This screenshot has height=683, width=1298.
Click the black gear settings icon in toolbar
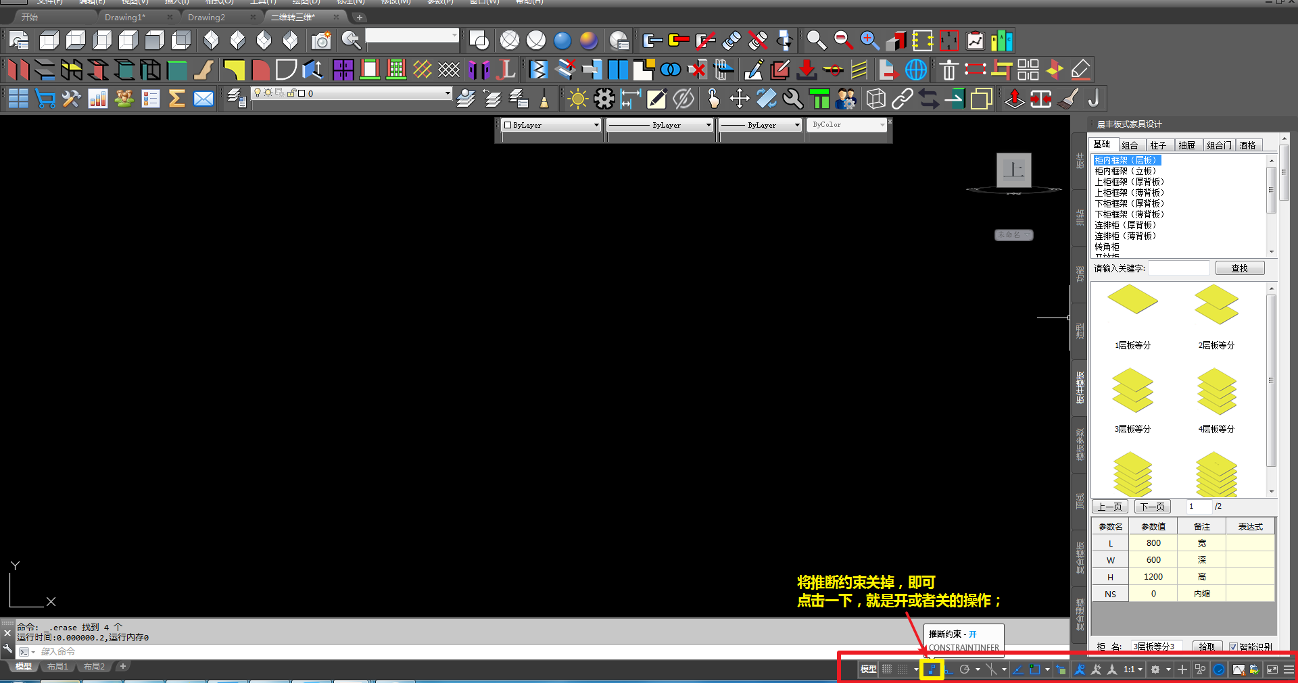pyautogui.click(x=604, y=99)
